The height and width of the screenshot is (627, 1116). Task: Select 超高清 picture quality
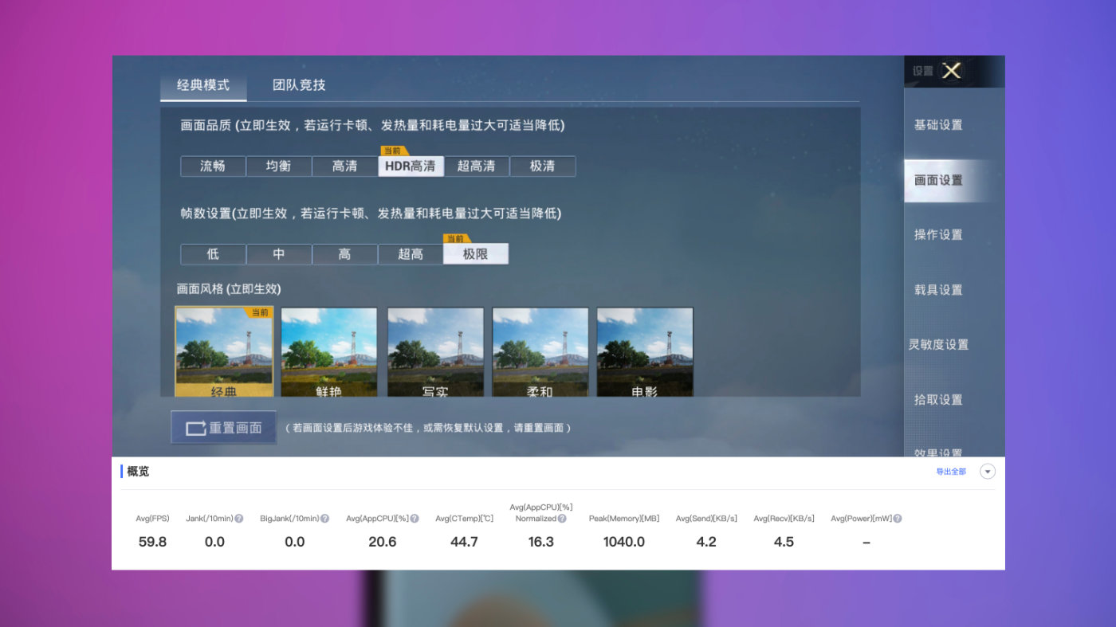[476, 166]
